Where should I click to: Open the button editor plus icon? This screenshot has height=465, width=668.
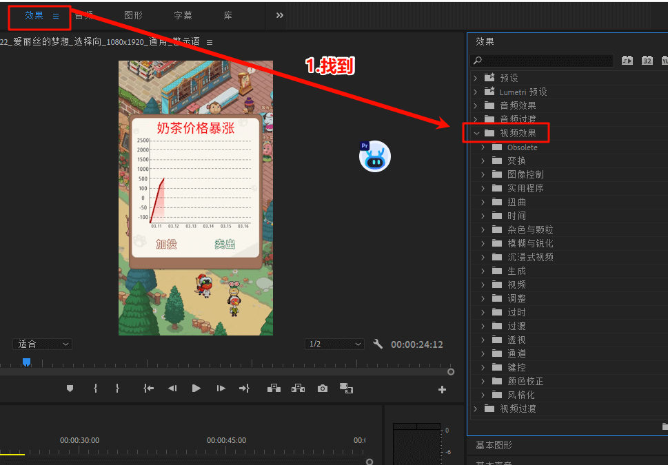click(442, 389)
